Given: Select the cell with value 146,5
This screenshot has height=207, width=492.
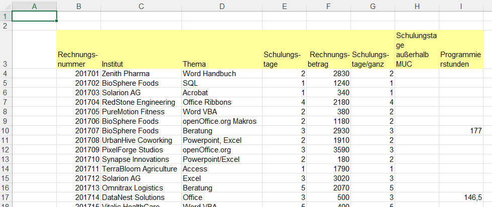Looking at the screenshot, I should [x=460, y=197].
